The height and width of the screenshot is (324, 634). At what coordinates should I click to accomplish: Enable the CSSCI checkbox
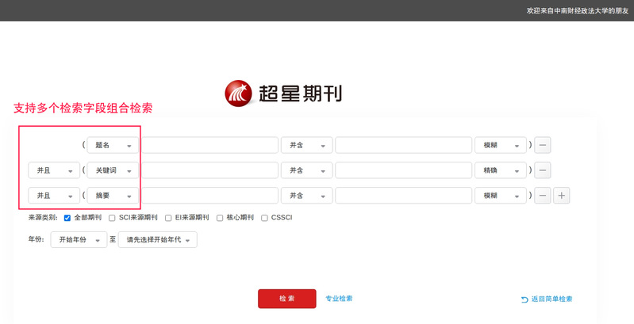[x=264, y=217]
